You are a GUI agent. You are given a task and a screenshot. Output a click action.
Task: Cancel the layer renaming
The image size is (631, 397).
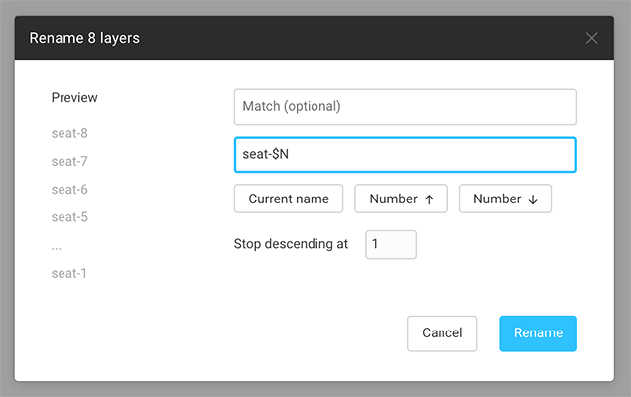coord(442,333)
